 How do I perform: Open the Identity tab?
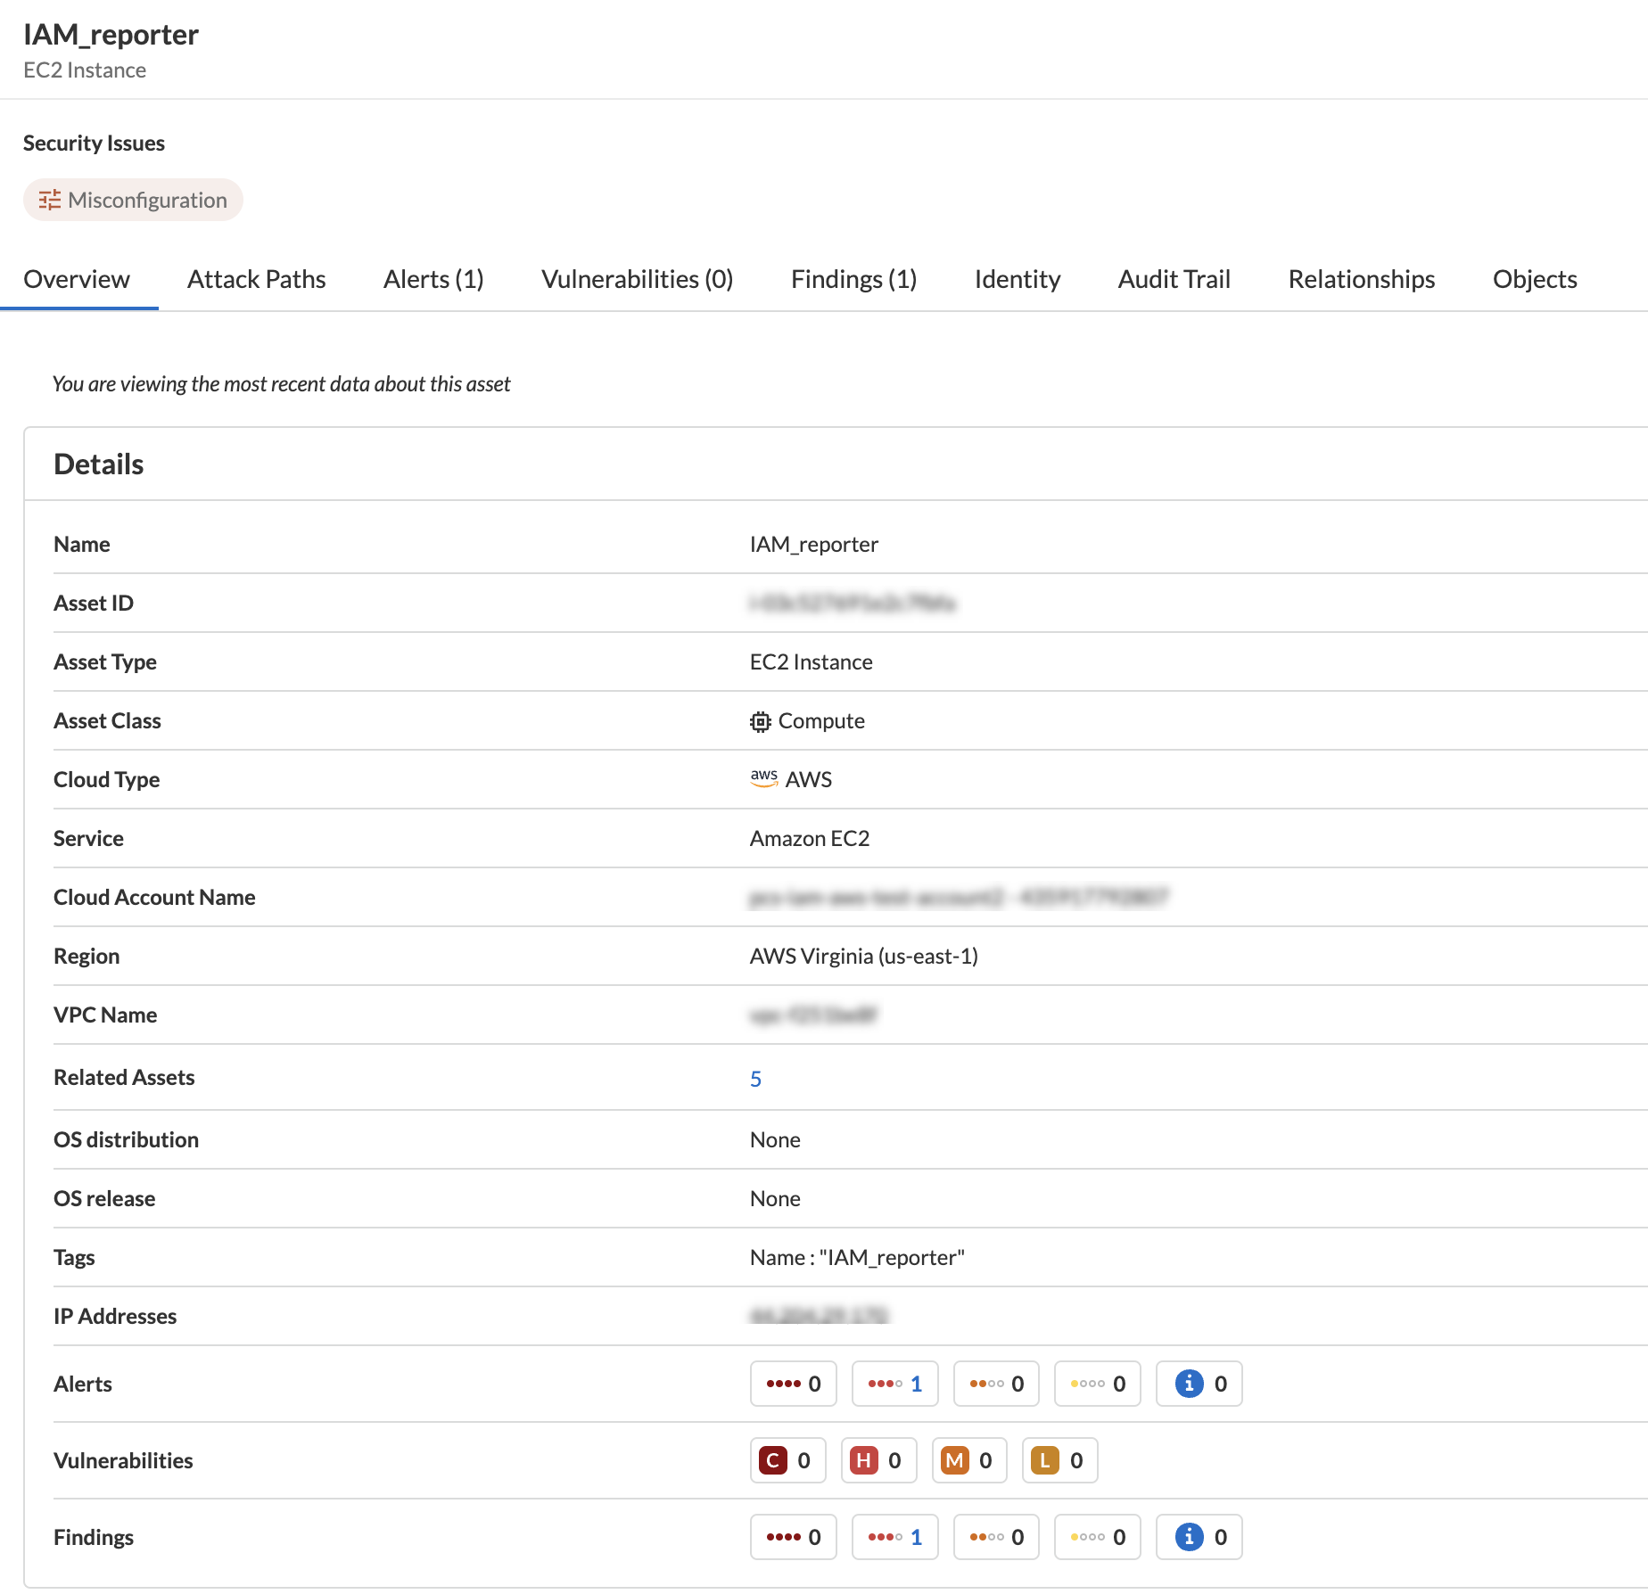click(1018, 279)
